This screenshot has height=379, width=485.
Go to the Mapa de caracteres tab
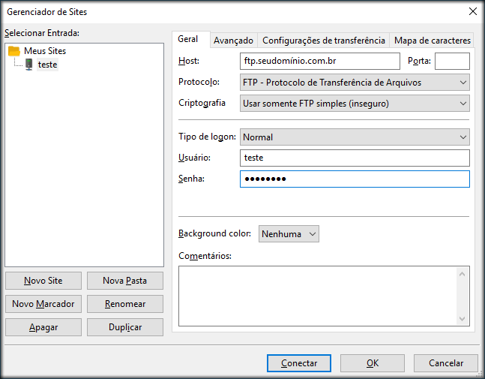(x=432, y=41)
